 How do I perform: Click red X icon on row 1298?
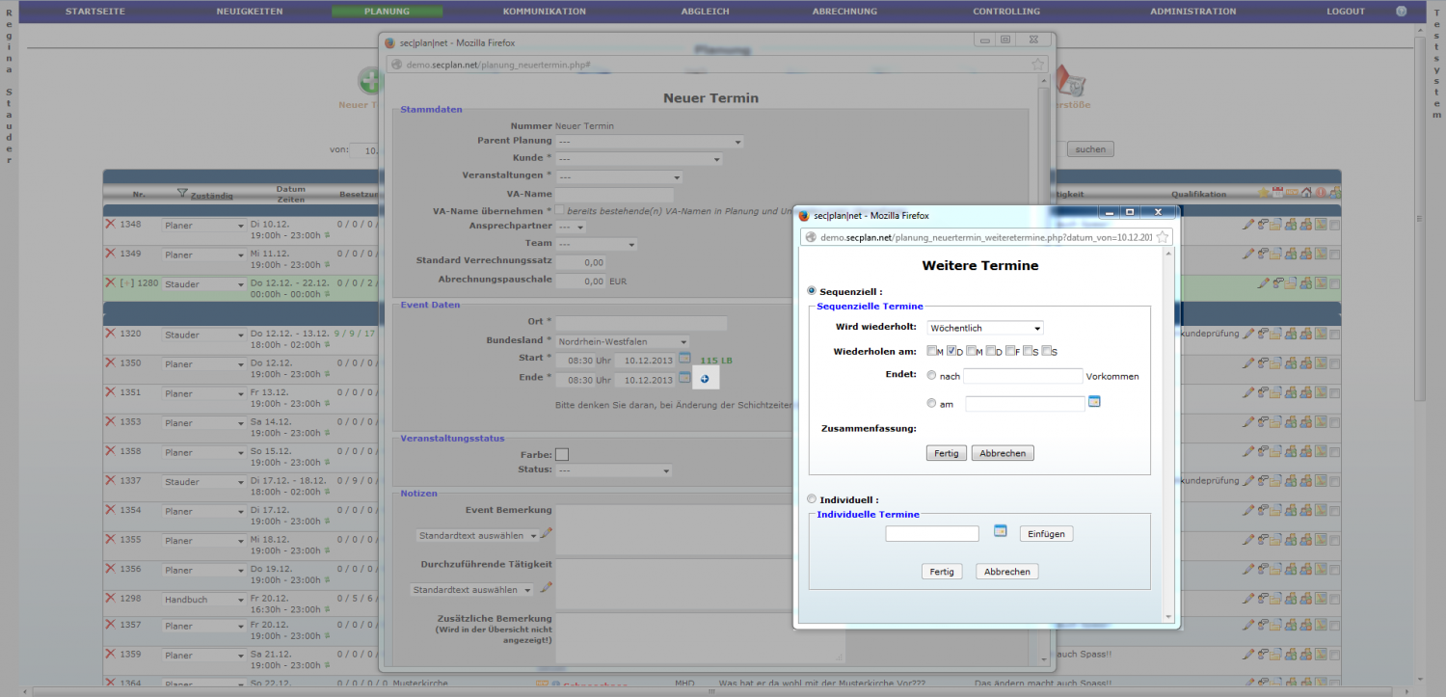[x=110, y=599]
